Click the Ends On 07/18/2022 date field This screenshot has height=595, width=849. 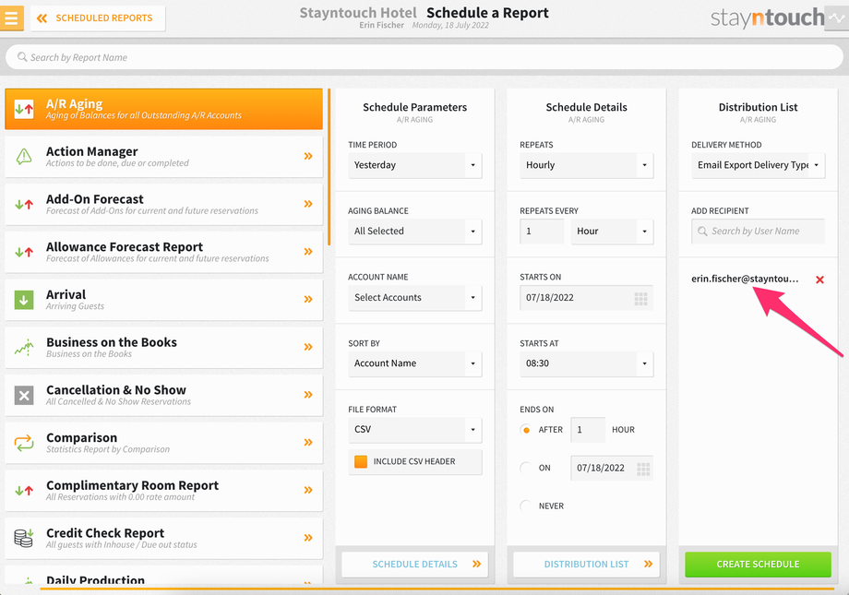pos(612,469)
